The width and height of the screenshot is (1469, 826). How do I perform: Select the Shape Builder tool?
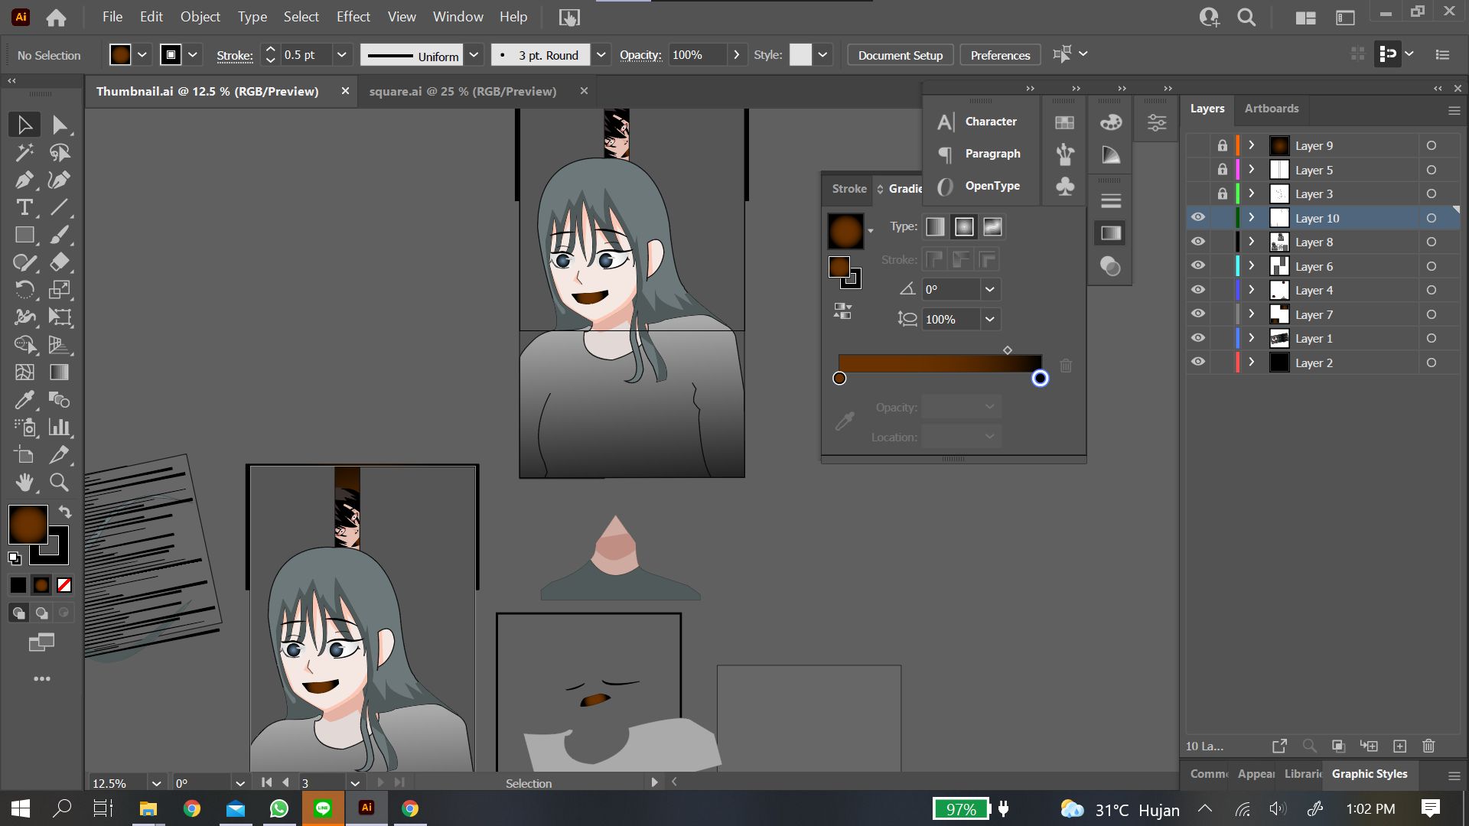[x=24, y=345]
